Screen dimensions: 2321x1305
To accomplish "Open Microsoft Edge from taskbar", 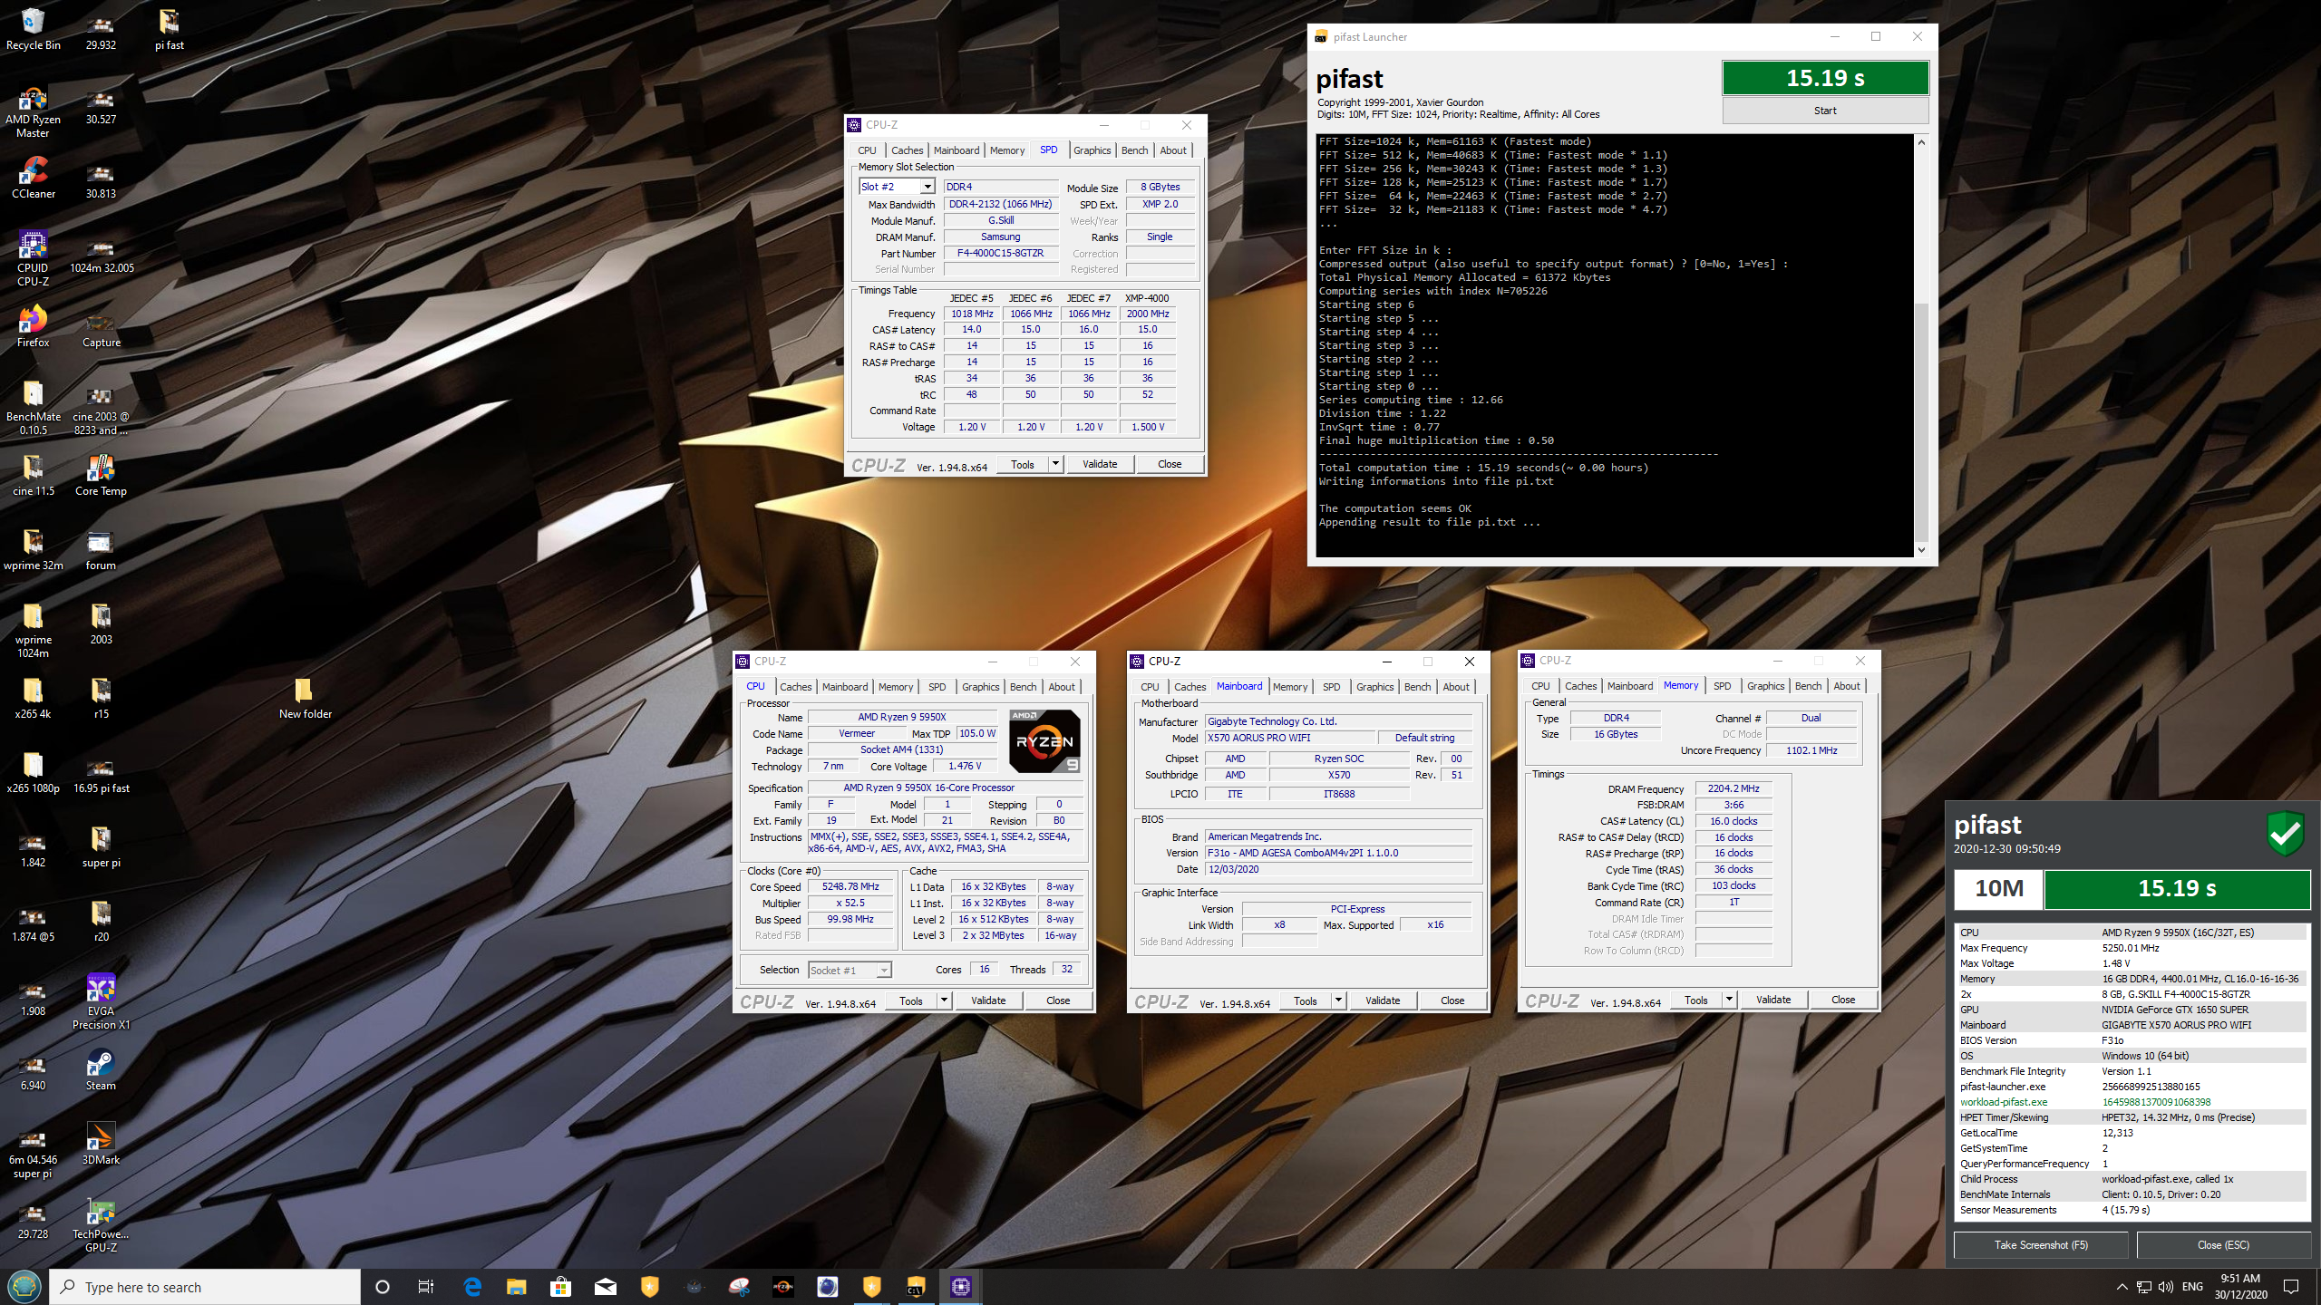I will (x=471, y=1287).
